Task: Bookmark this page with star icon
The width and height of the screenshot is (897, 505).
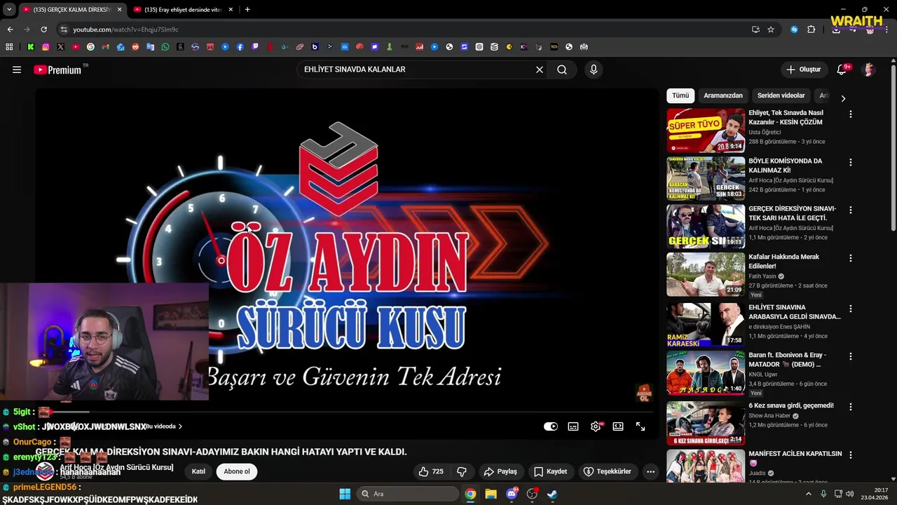Action: pos(771,29)
